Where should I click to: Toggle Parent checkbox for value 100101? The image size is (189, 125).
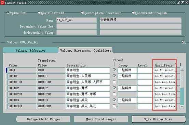pyautogui.click(x=114, y=76)
